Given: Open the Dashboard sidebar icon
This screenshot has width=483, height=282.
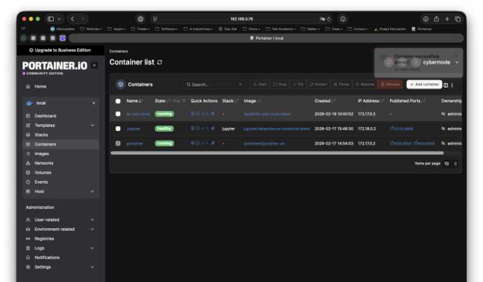Looking at the screenshot, I should 28,116.
